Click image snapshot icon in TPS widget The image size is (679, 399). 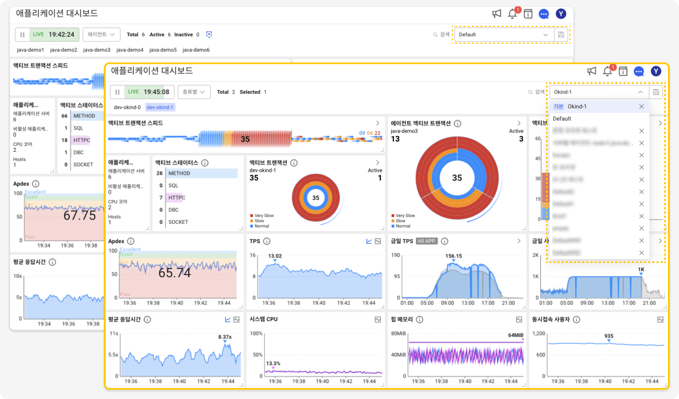(378, 241)
